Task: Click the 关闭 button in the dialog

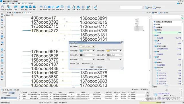Action: coord(100,67)
